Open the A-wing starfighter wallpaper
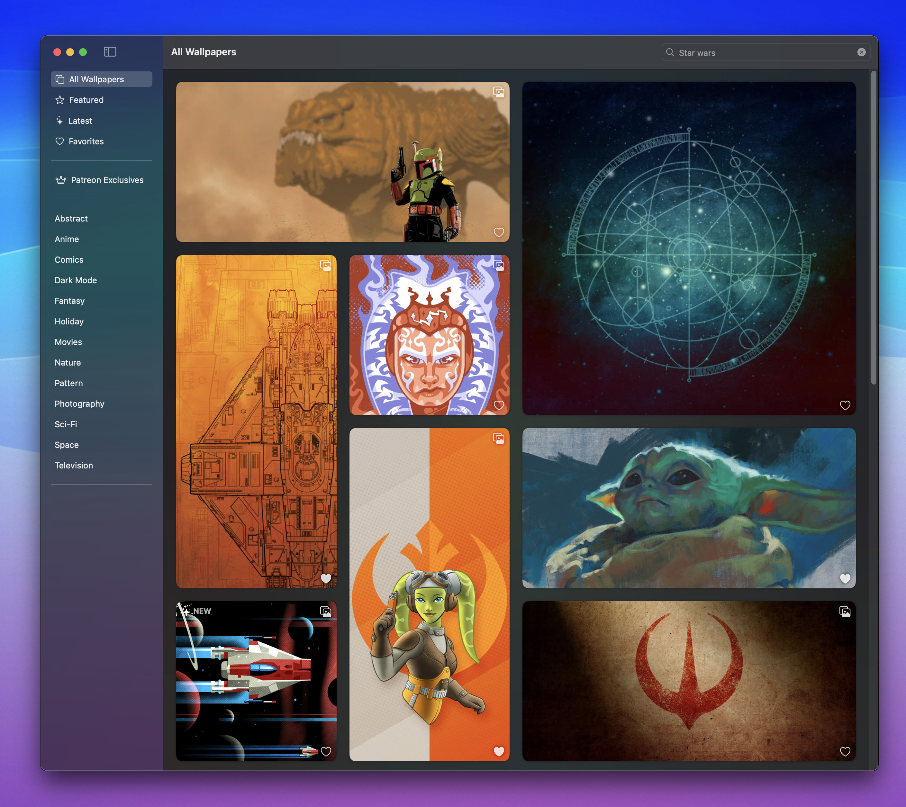 point(256,682)
